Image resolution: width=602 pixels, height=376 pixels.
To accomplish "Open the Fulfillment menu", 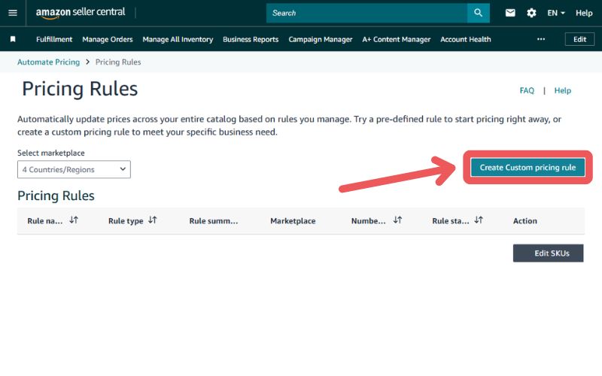I will point(54,39).
